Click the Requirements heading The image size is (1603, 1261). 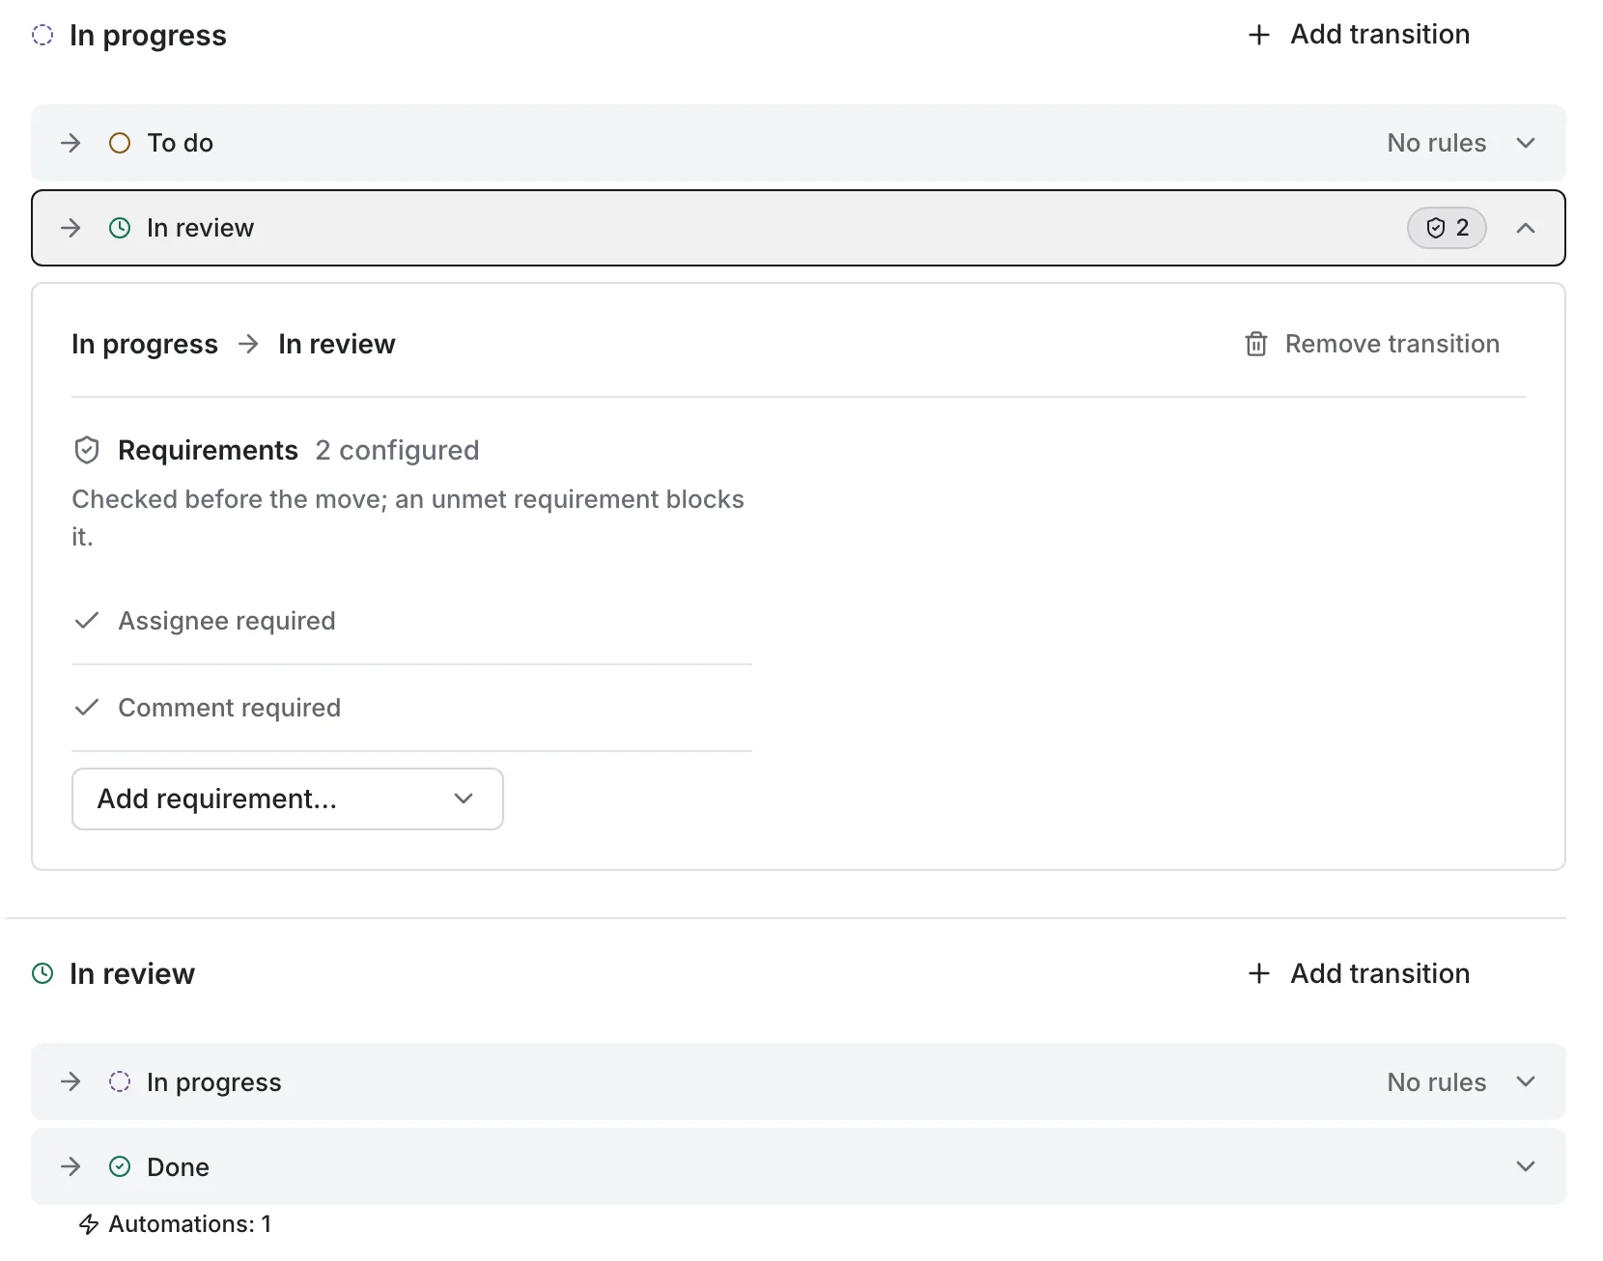[x=208, y=450]
